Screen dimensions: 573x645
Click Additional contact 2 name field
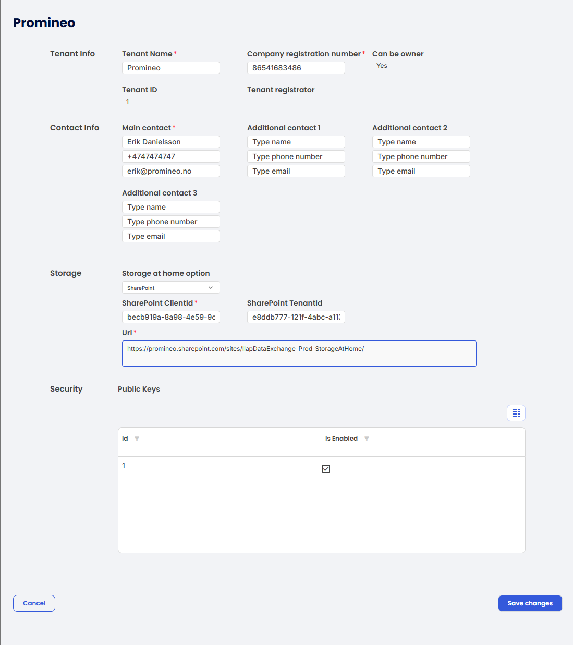click(x=421, y=142)
